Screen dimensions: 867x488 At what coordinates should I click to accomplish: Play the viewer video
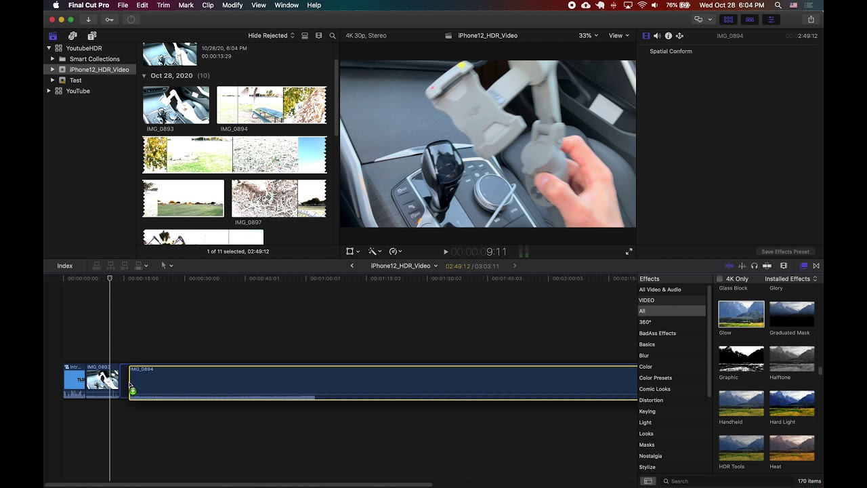click(446, 252)
